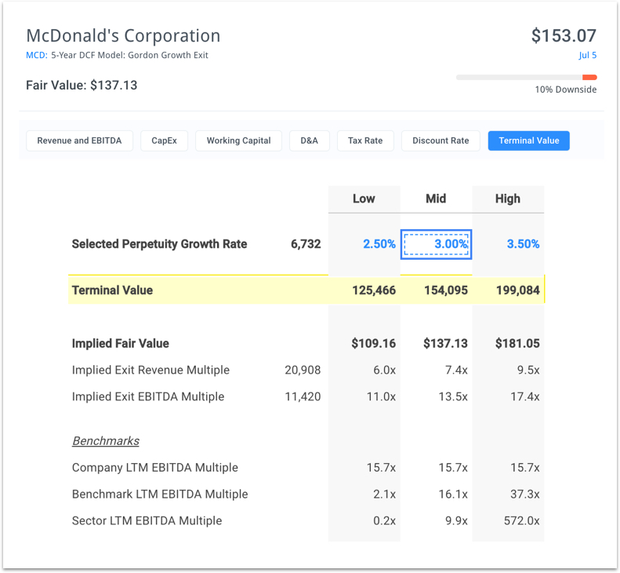Screen dimensions: 620x573
Task: Select the Mid column header
Action: tap(436, 199)
